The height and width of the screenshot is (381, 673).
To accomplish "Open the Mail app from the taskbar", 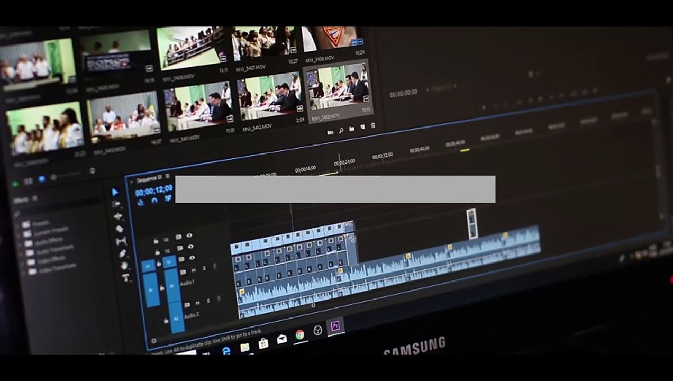I will pos(282,339).
